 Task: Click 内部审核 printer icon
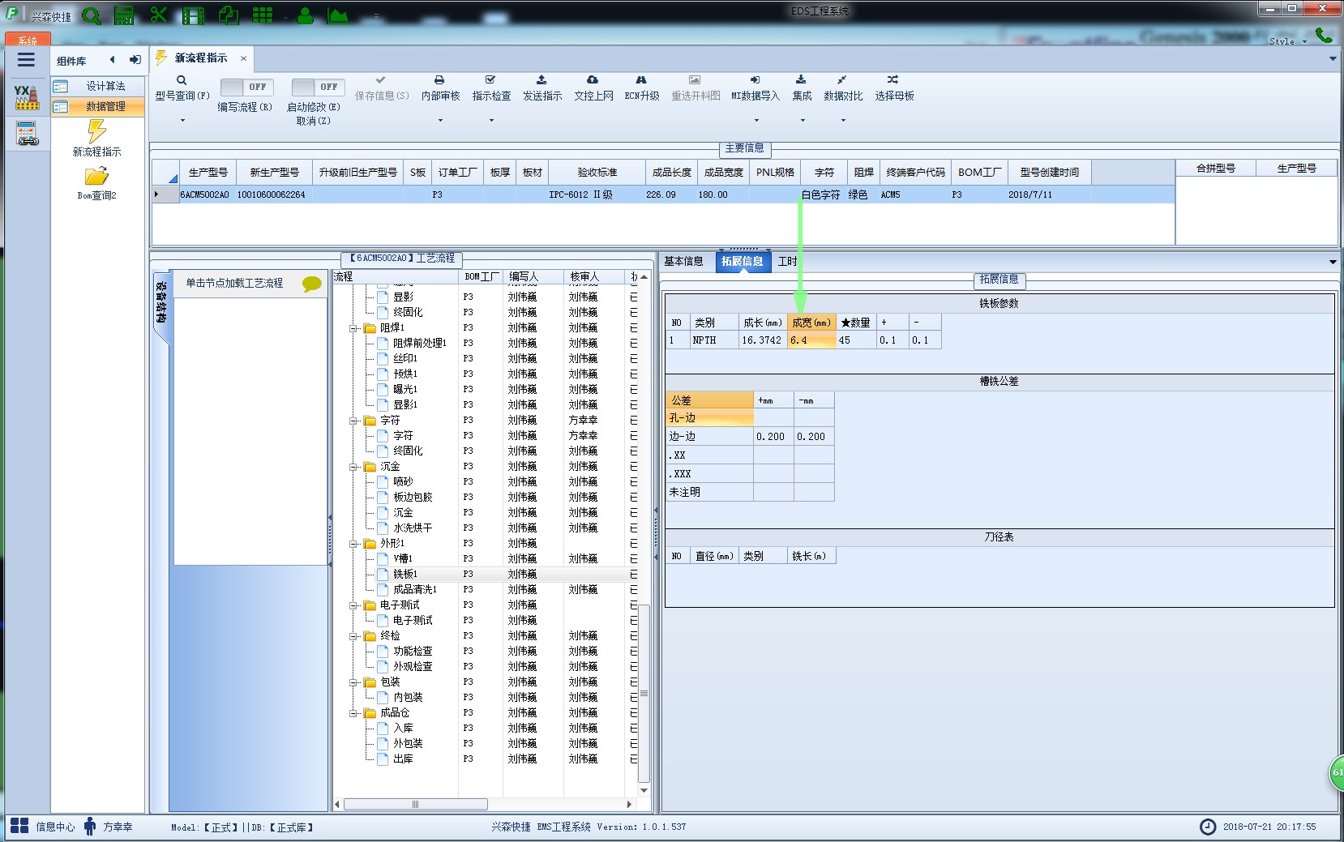pyautogui.click(x=439, y=80)
